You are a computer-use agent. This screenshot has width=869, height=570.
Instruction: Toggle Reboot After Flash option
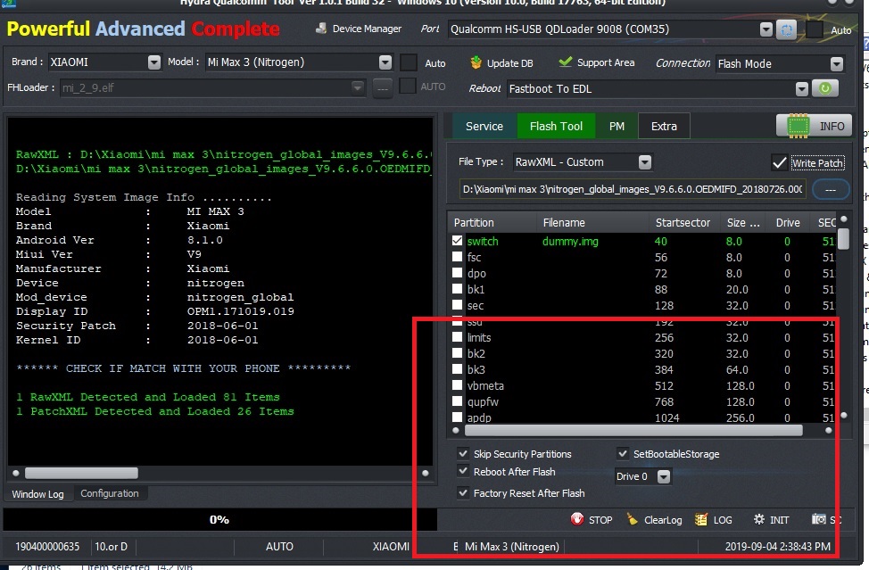point(463,471)
